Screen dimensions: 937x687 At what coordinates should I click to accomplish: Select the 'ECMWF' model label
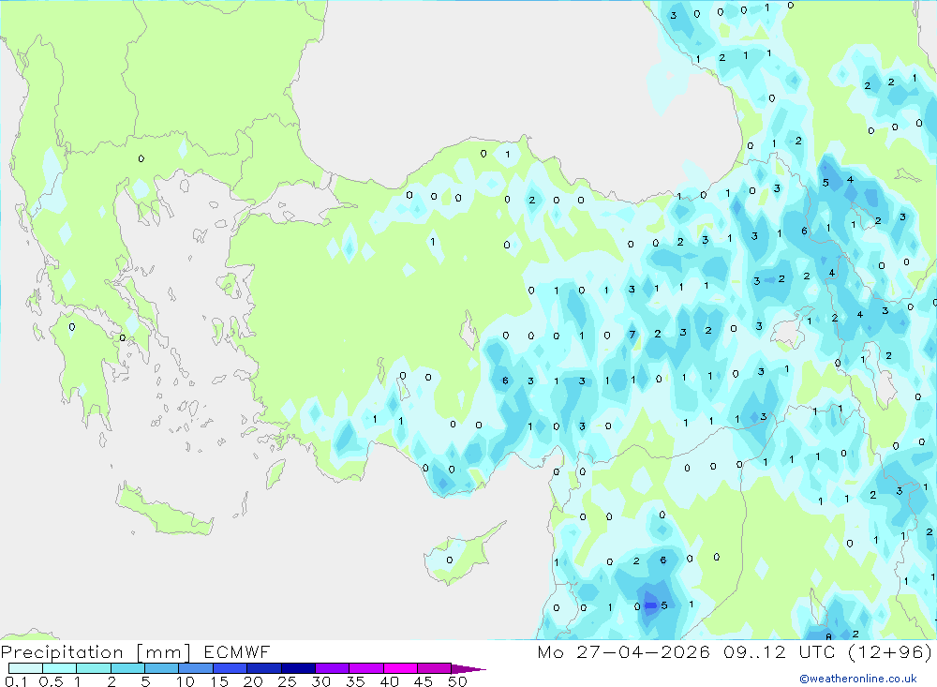coord(237,652)
